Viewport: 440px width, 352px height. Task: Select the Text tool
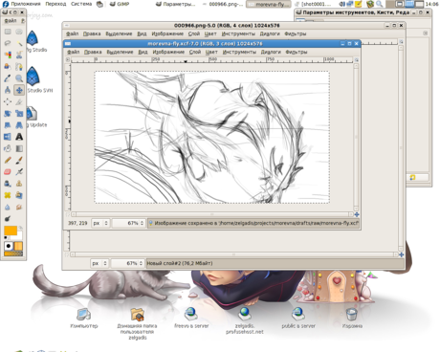point(19,137)
